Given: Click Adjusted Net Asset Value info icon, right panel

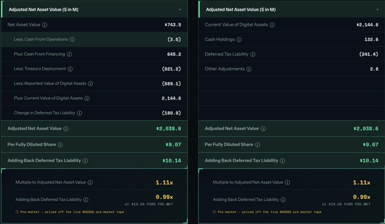Looking at the screenshot, I should [x=263, y=129].
